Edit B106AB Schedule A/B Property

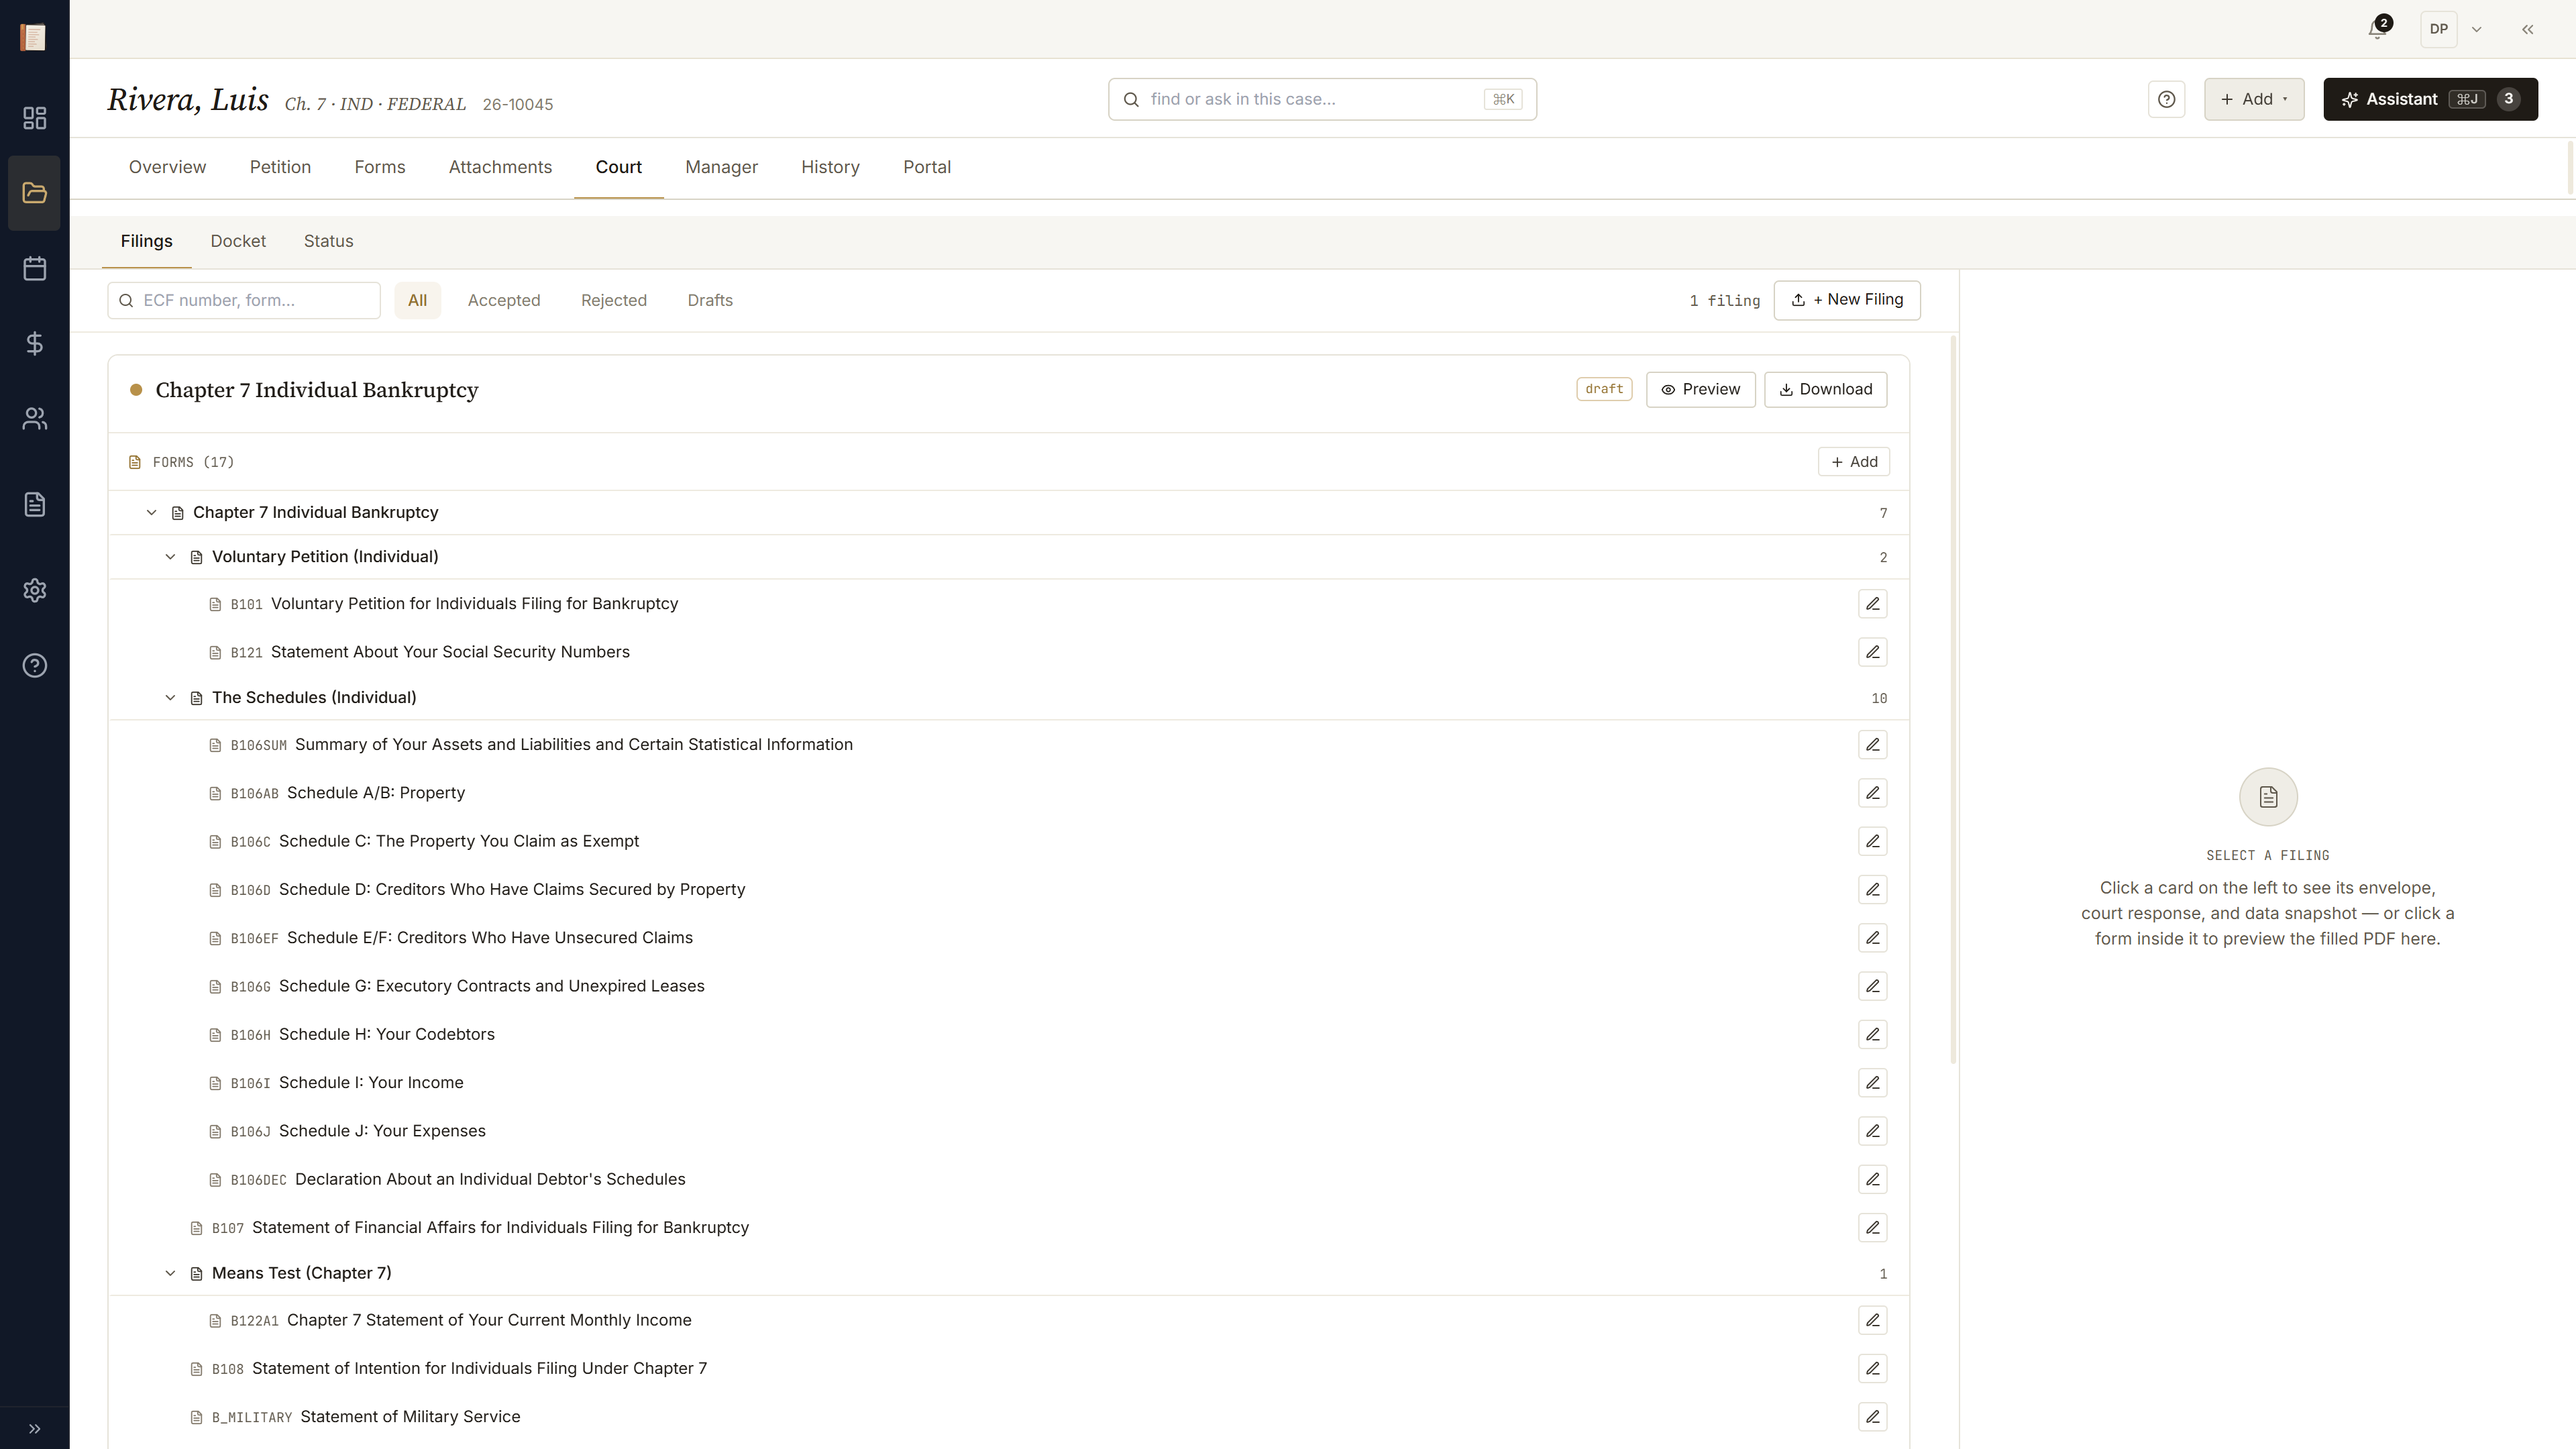pos(1872,793)
